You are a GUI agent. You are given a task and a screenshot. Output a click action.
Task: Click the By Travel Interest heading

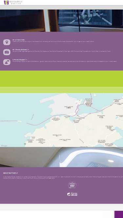click(x=21, y=50)
